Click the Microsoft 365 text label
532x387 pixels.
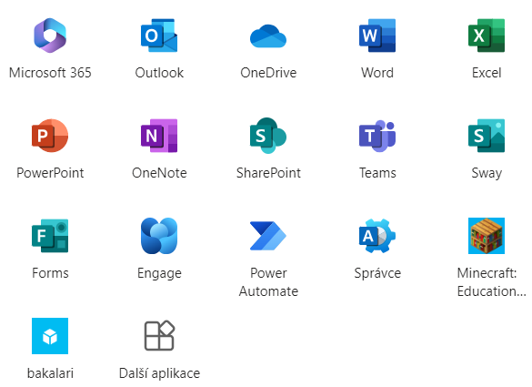click(x=50, y=73)
